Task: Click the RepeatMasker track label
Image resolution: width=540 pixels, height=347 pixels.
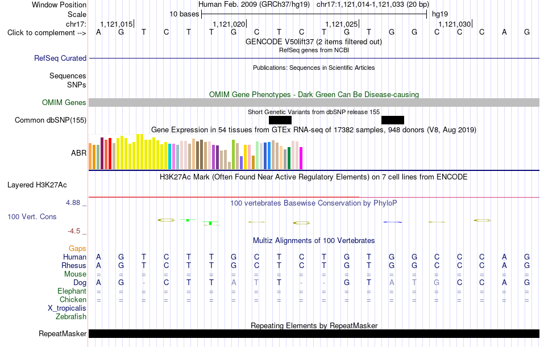Action: click(x=63, y=333)
